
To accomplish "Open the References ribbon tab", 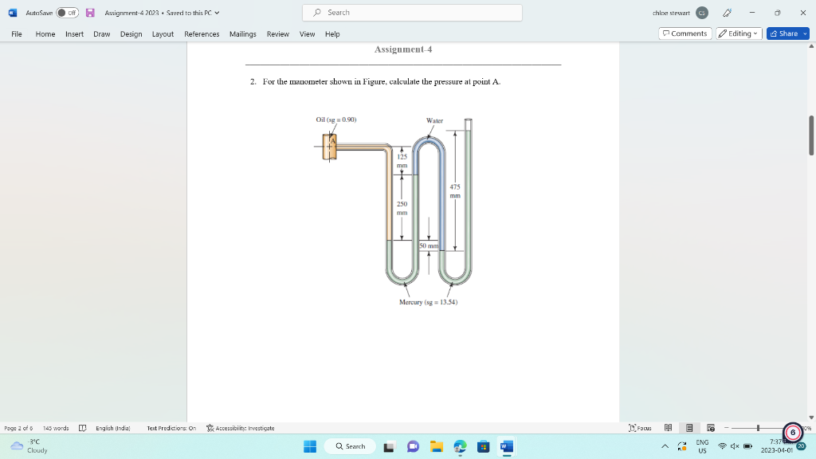I will coord(202,34).
